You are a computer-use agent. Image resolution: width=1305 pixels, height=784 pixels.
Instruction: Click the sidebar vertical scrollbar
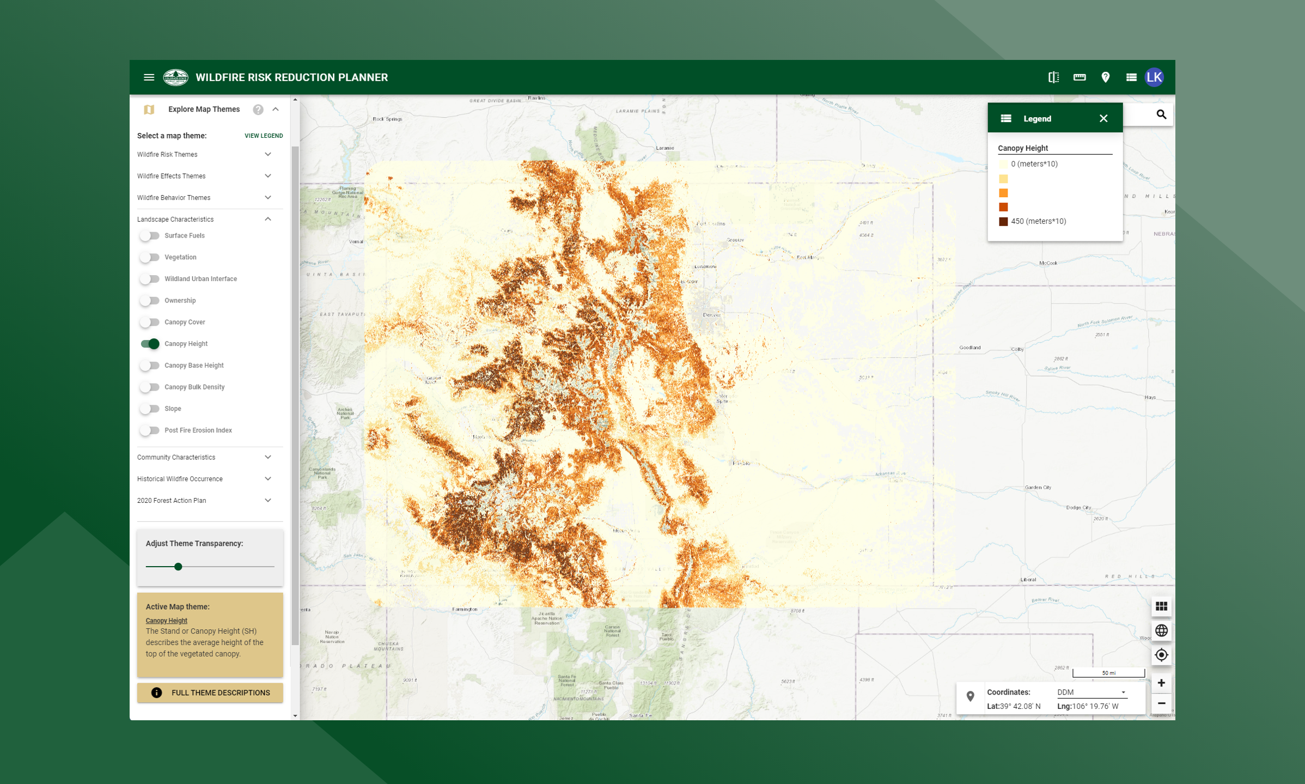295,396
